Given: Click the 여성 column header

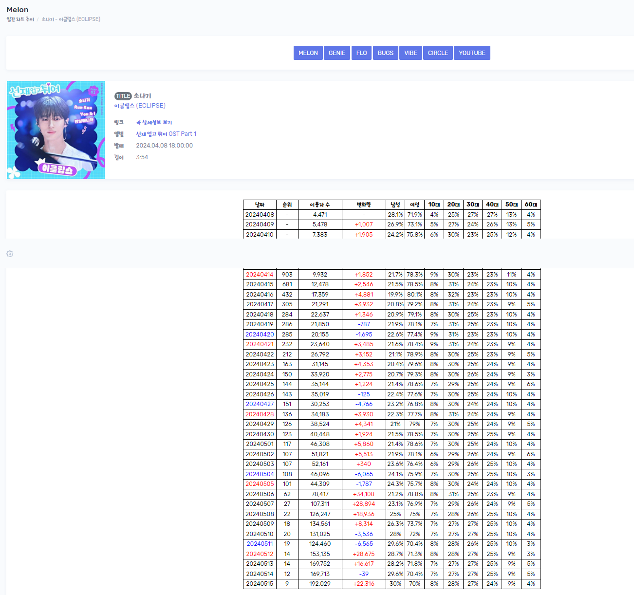Looking at the screenshot, I should (415, 205).
